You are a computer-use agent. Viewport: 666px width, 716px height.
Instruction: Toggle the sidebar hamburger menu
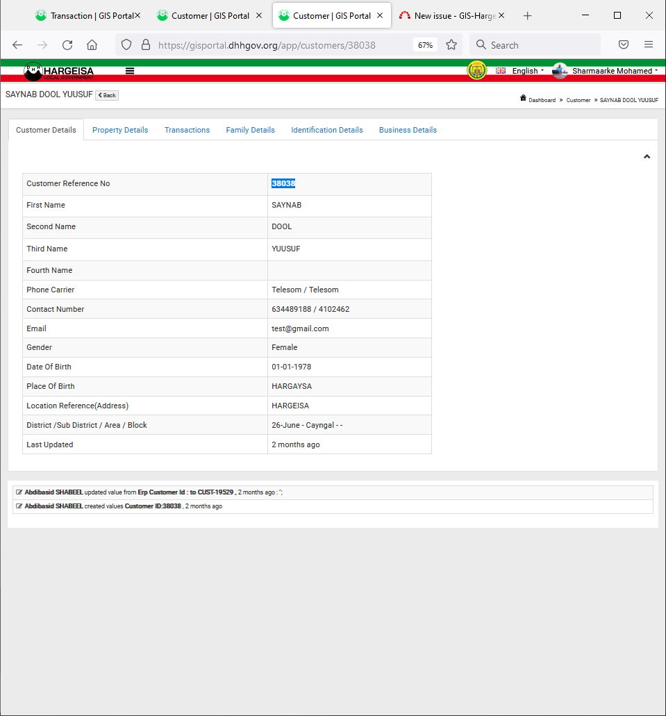pyautogui.click(x=130, y=71)
